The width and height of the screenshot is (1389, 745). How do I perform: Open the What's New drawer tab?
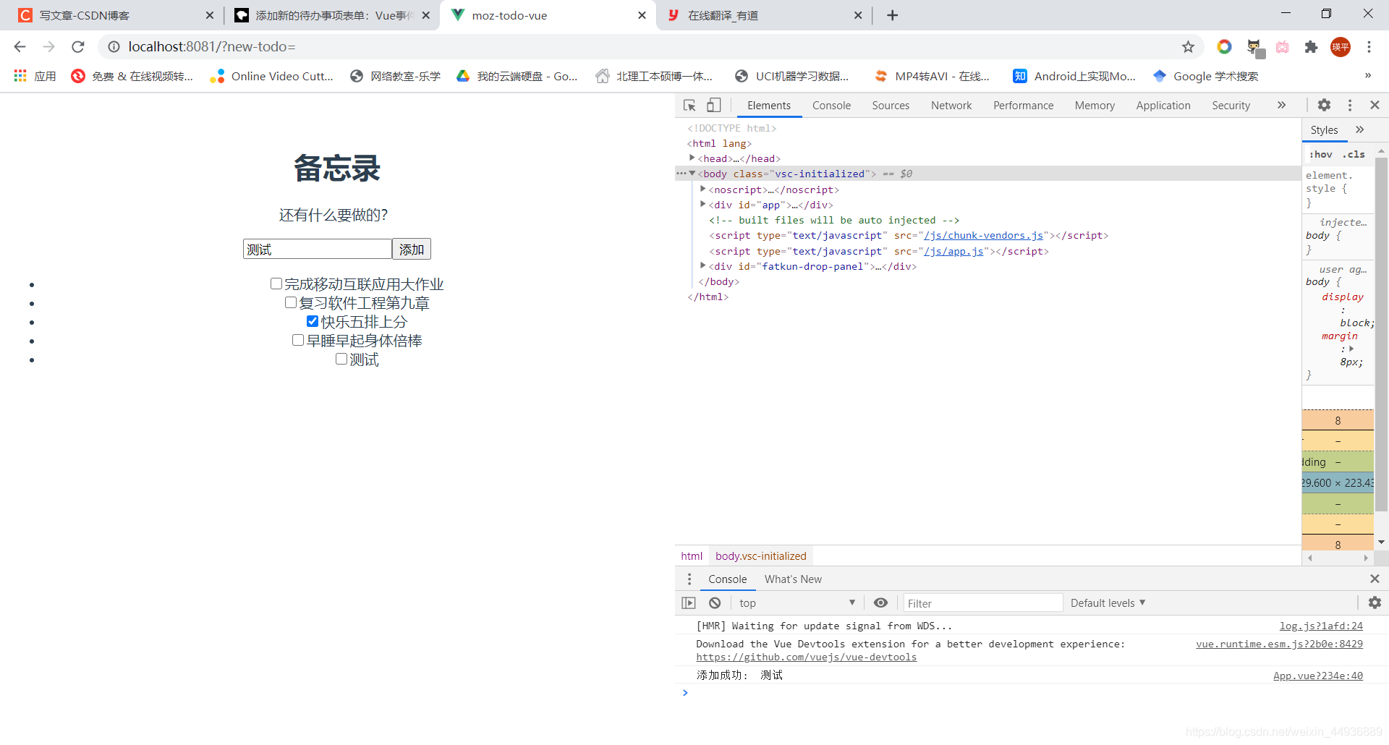click(793, 579)
